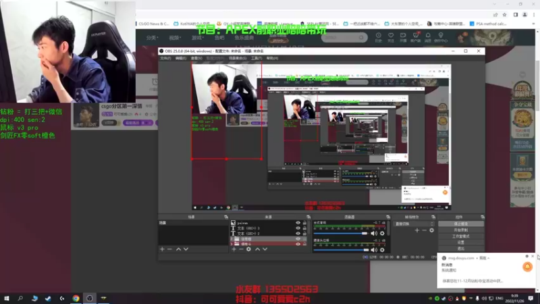Open the Chrome share page icon
This screenshot has width=540, height=304.
pos(495,14)
